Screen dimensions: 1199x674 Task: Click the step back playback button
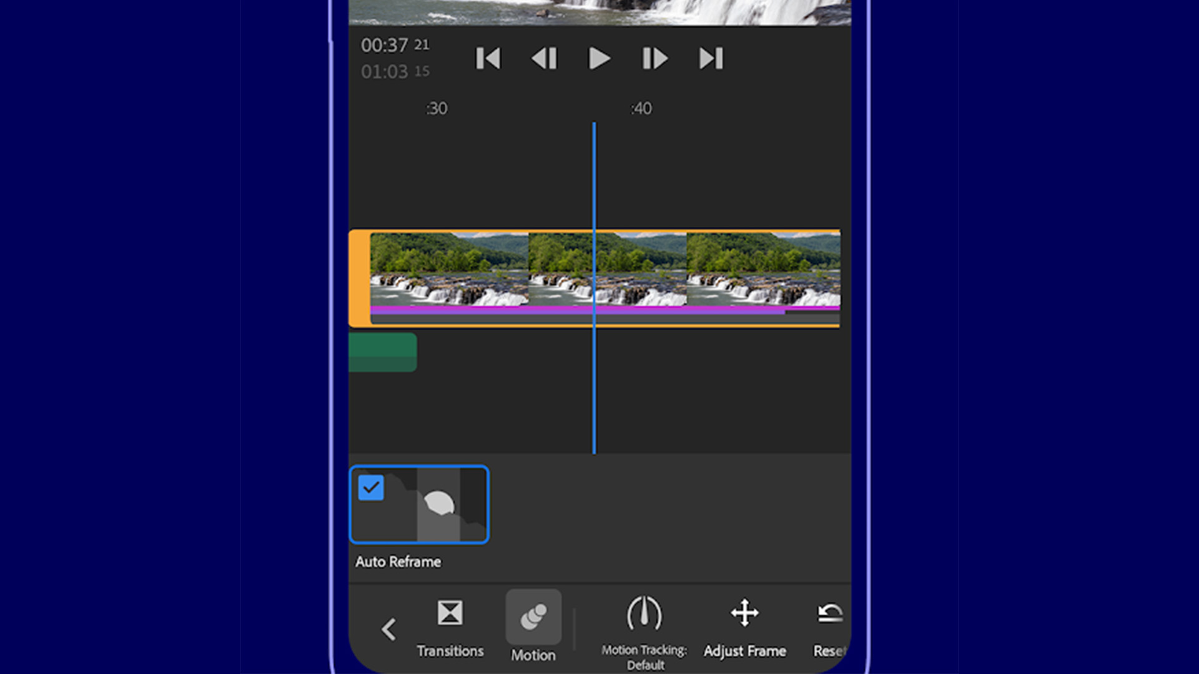(x=543, y=57)
